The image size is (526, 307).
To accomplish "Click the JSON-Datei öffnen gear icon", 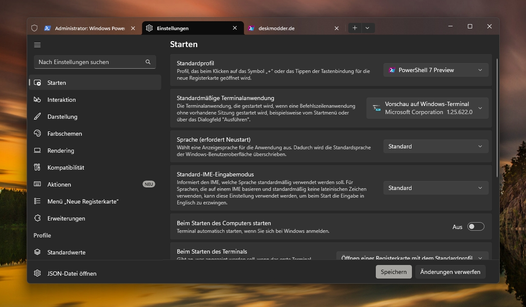I will pos(37,274).
